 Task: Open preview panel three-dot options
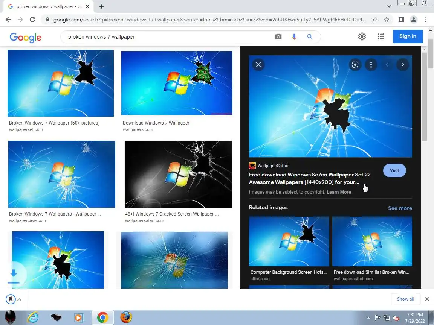coord(371,65)
